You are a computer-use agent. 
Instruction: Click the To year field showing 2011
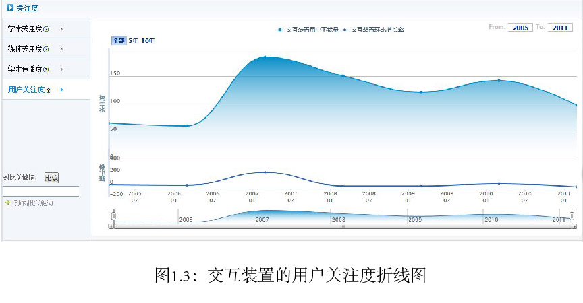pyautogui.click(x=560, y=28)
